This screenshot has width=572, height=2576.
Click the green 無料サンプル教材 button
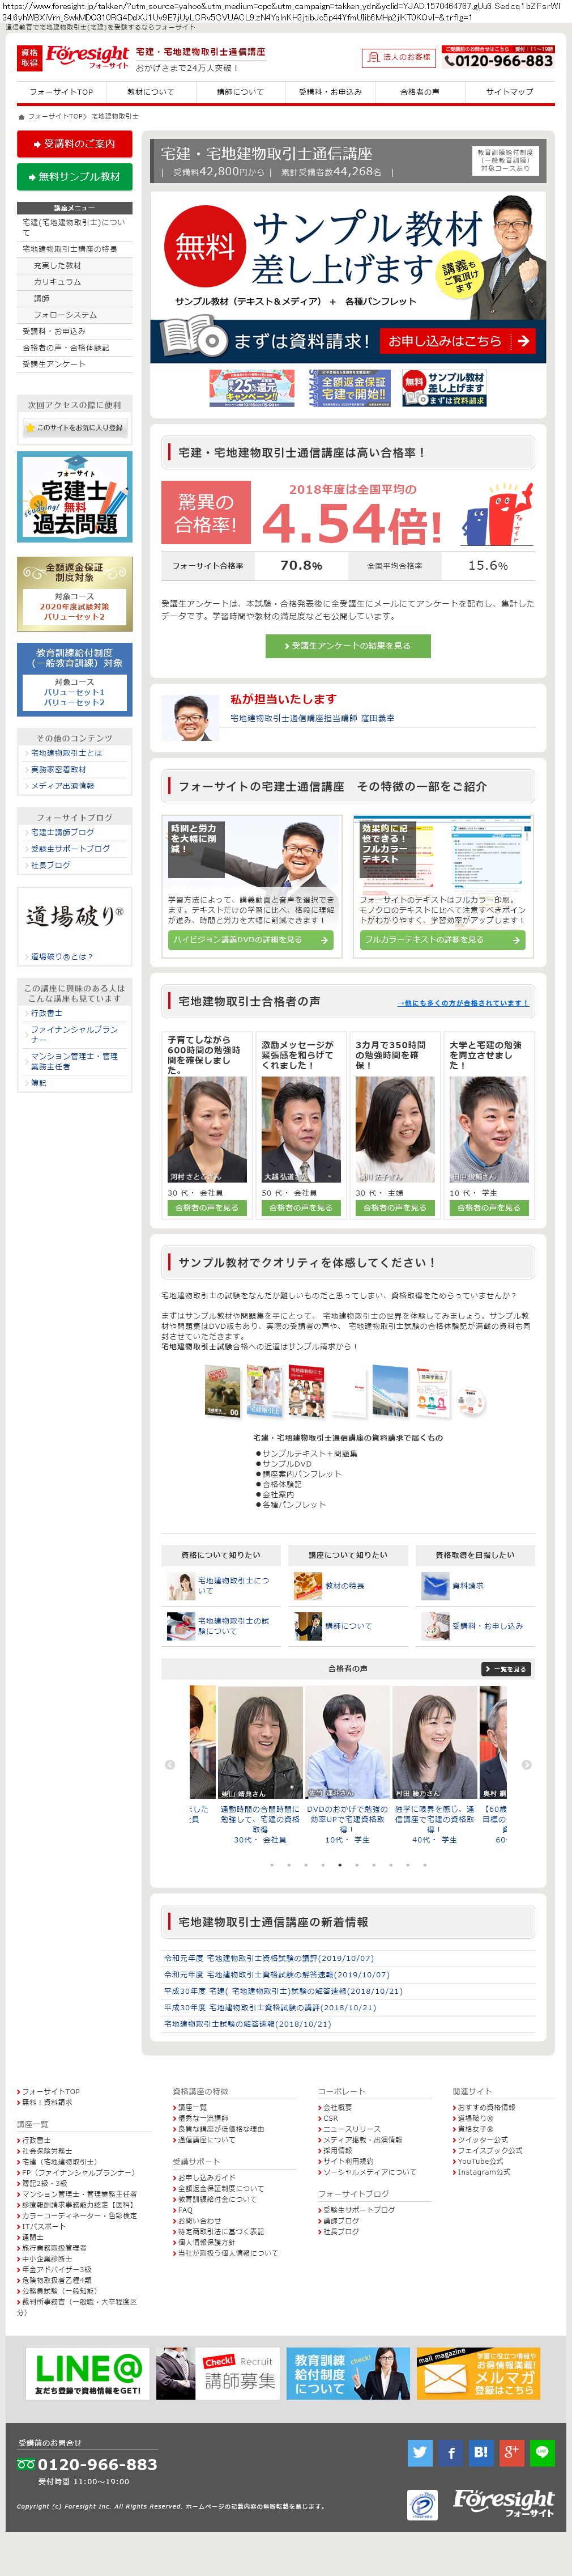click(75, 176)
